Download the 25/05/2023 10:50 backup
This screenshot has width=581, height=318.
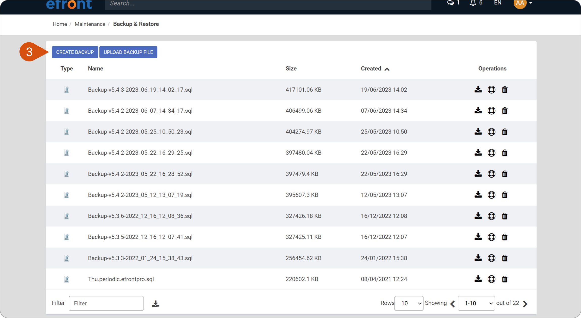[478, 132]
